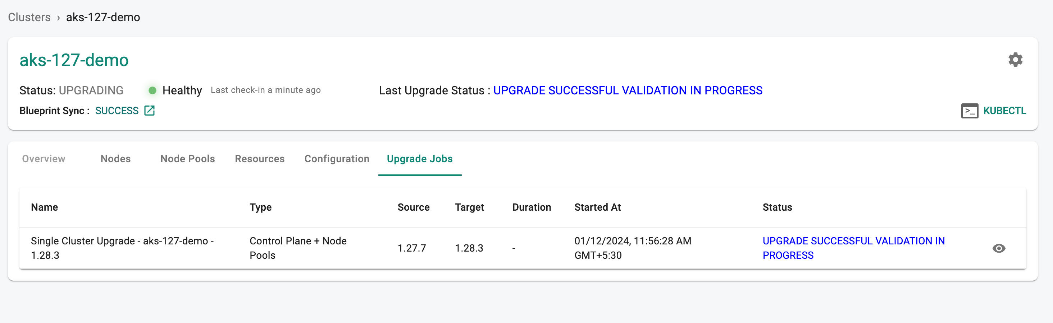Click the Control Plane + Node Pools cell

(298, 248)
